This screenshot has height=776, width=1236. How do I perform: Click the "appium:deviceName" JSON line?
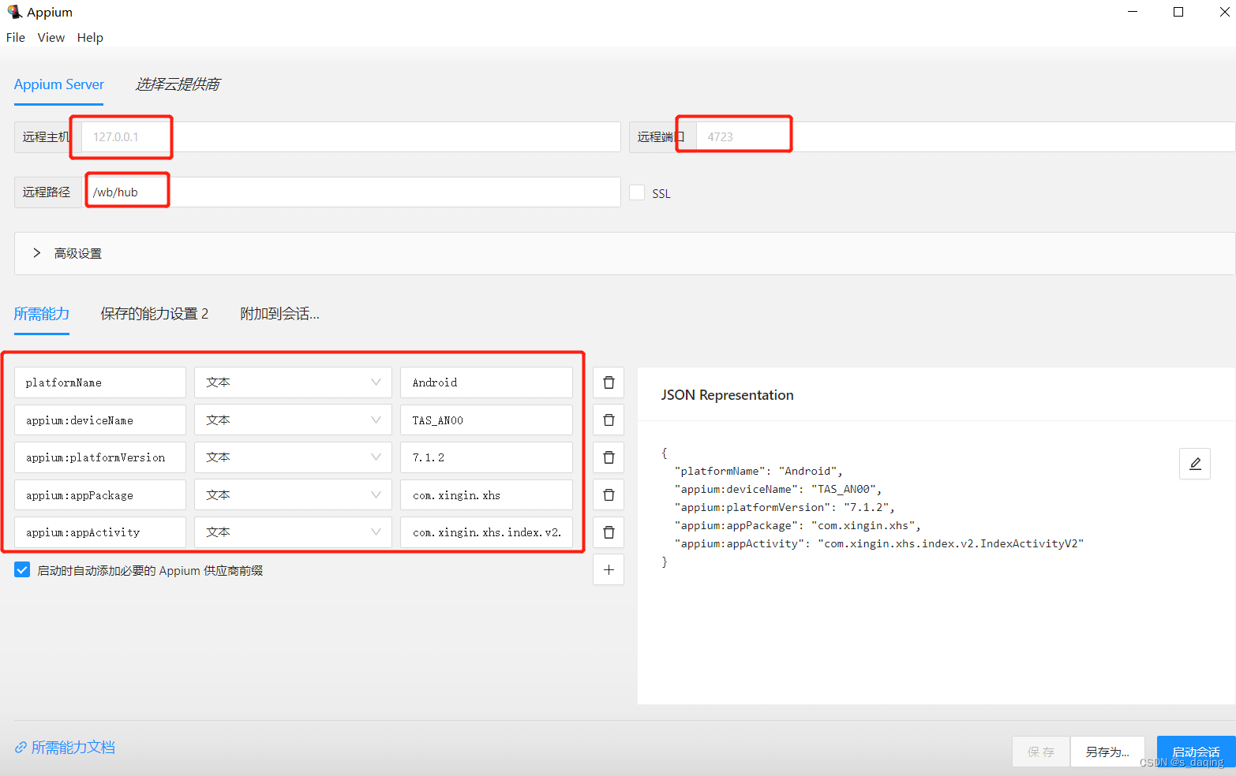click(x=778, y=489)
